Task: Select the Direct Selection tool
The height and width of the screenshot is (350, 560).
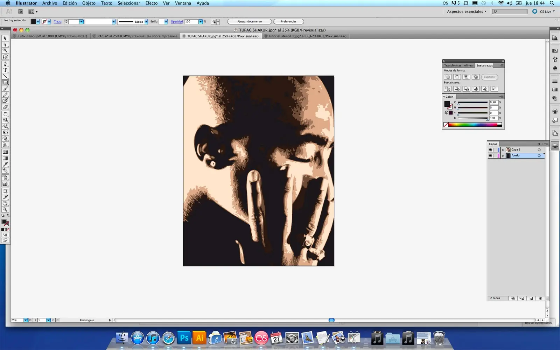Action: coord(5,44)
